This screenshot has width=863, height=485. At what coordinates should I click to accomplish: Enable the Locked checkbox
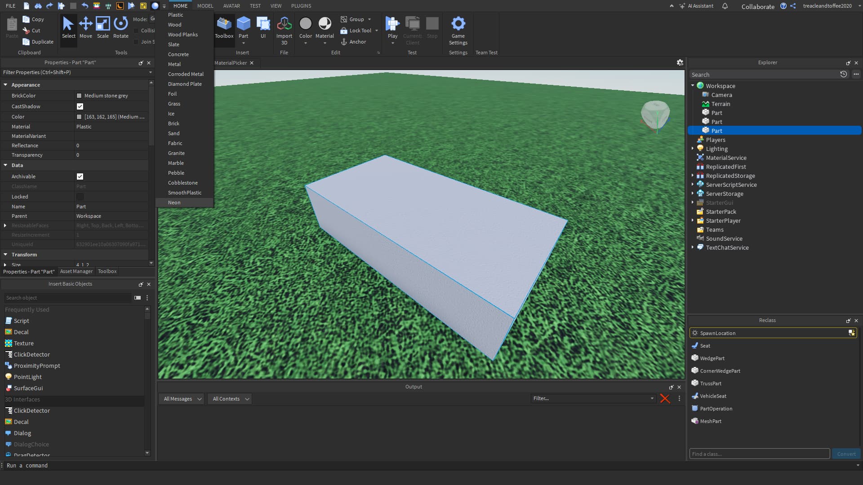pos(80,197)
